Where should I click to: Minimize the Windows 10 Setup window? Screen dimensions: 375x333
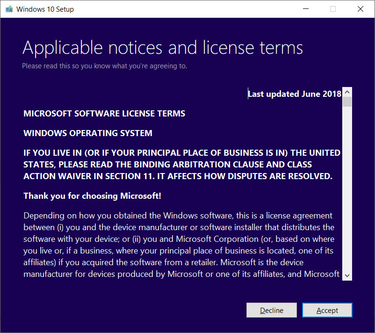[x=306, y=9]
